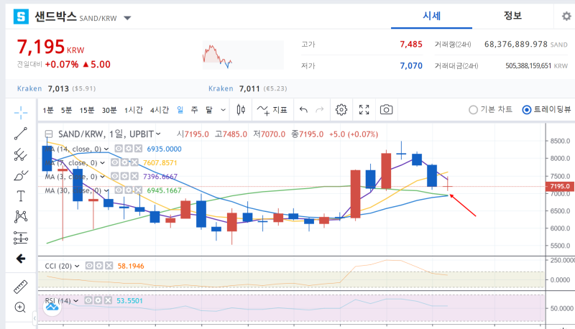This screenshot has height=329, width=575.
Task: Set chart interval to 15분
Action: [87, 110]
